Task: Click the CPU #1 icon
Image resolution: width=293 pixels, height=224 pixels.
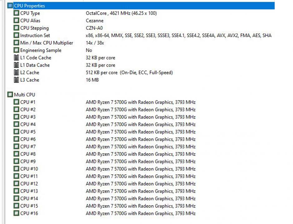Action: coord(17,102)
